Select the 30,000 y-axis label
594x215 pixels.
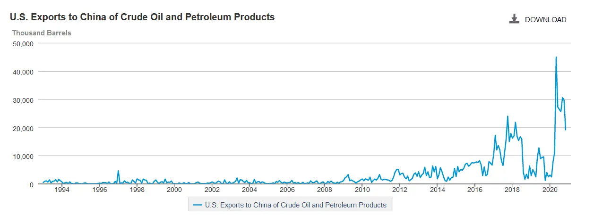22,100
